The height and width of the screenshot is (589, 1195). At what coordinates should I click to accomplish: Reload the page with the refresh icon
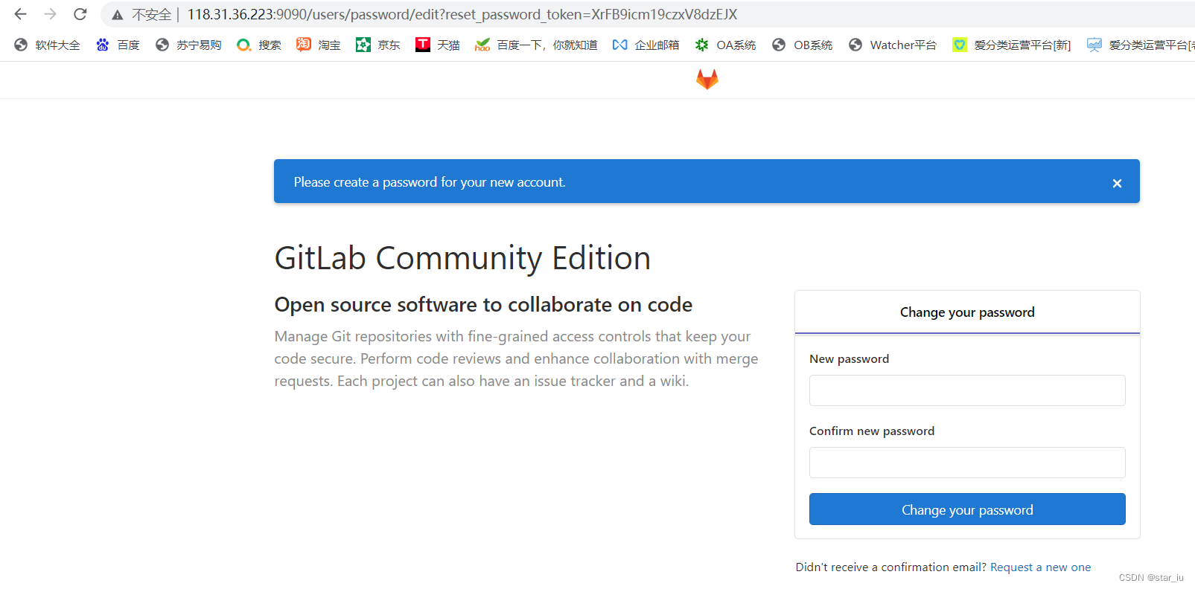80,14
